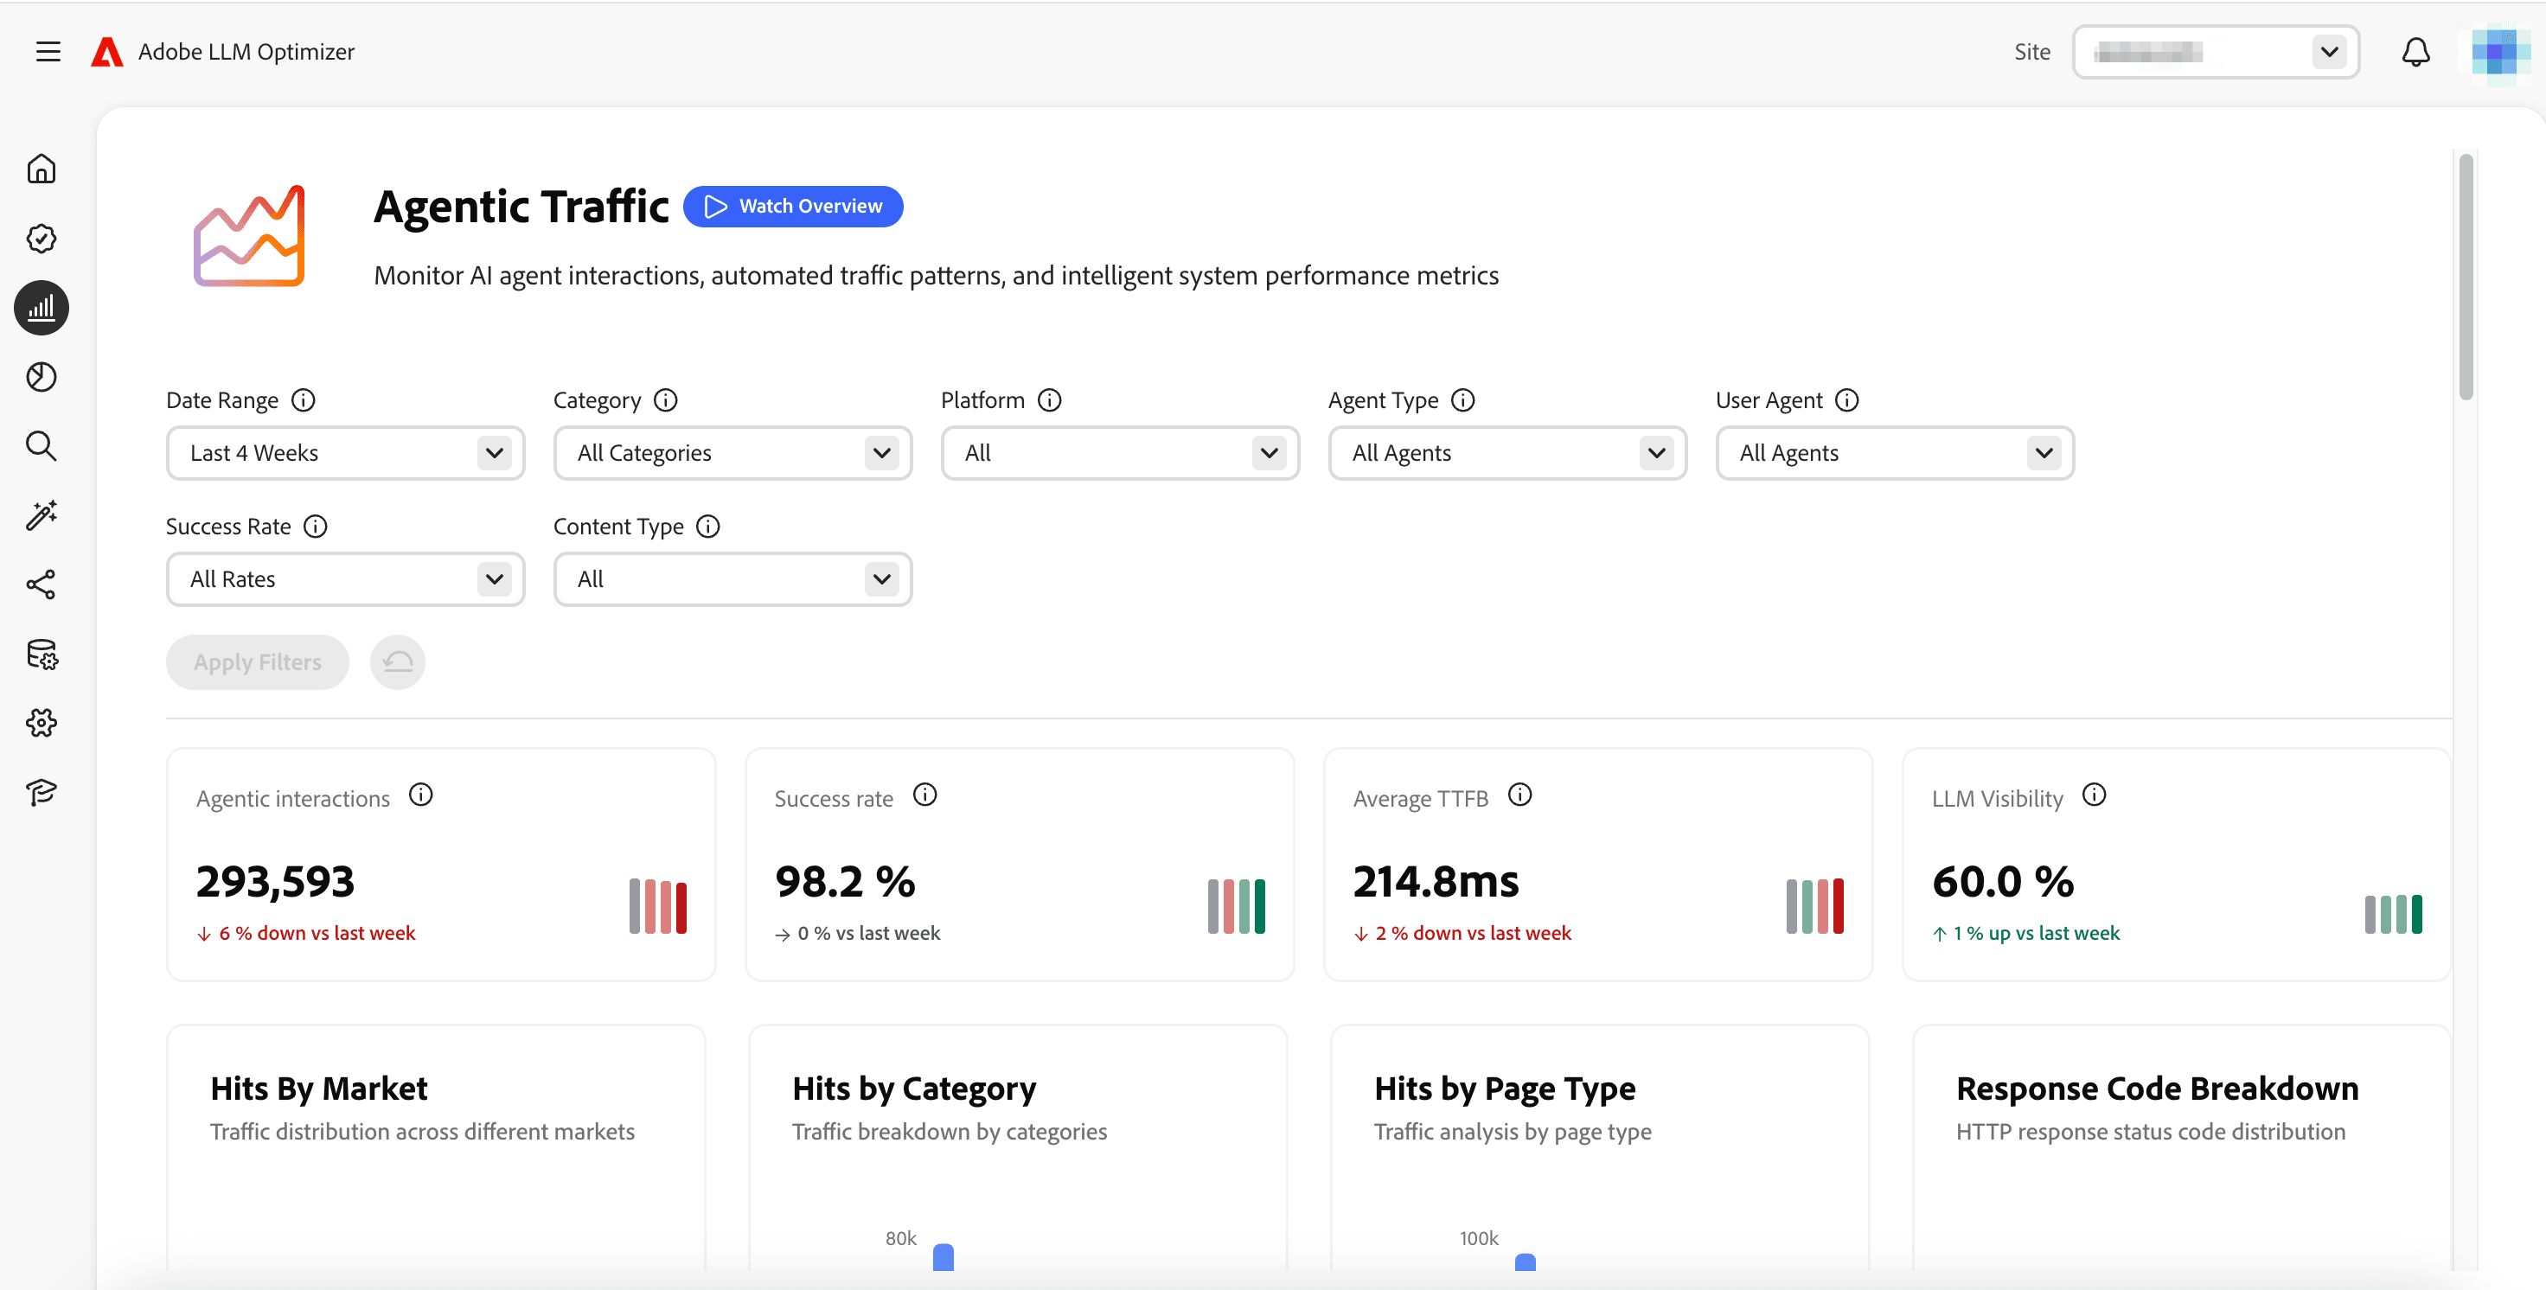Show info for Success Rate filter

tap(316, 527)
